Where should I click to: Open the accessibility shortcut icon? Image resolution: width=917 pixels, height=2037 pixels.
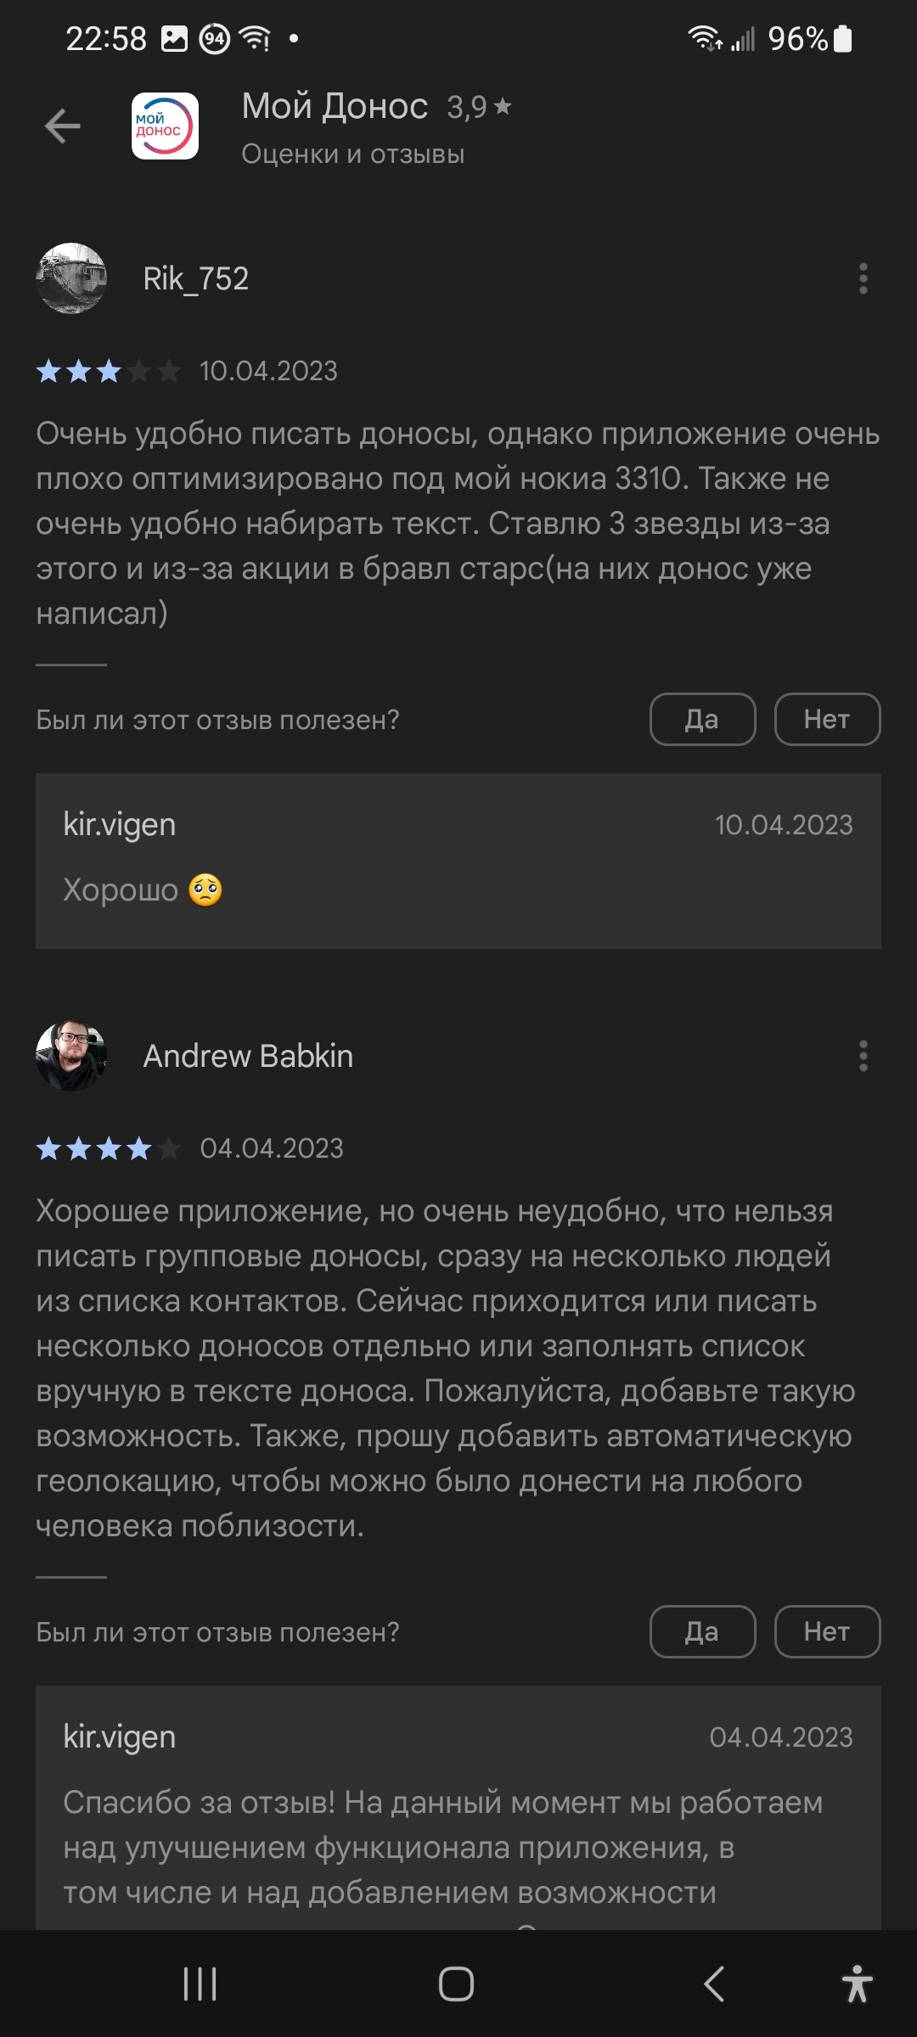coord(858,1984)
